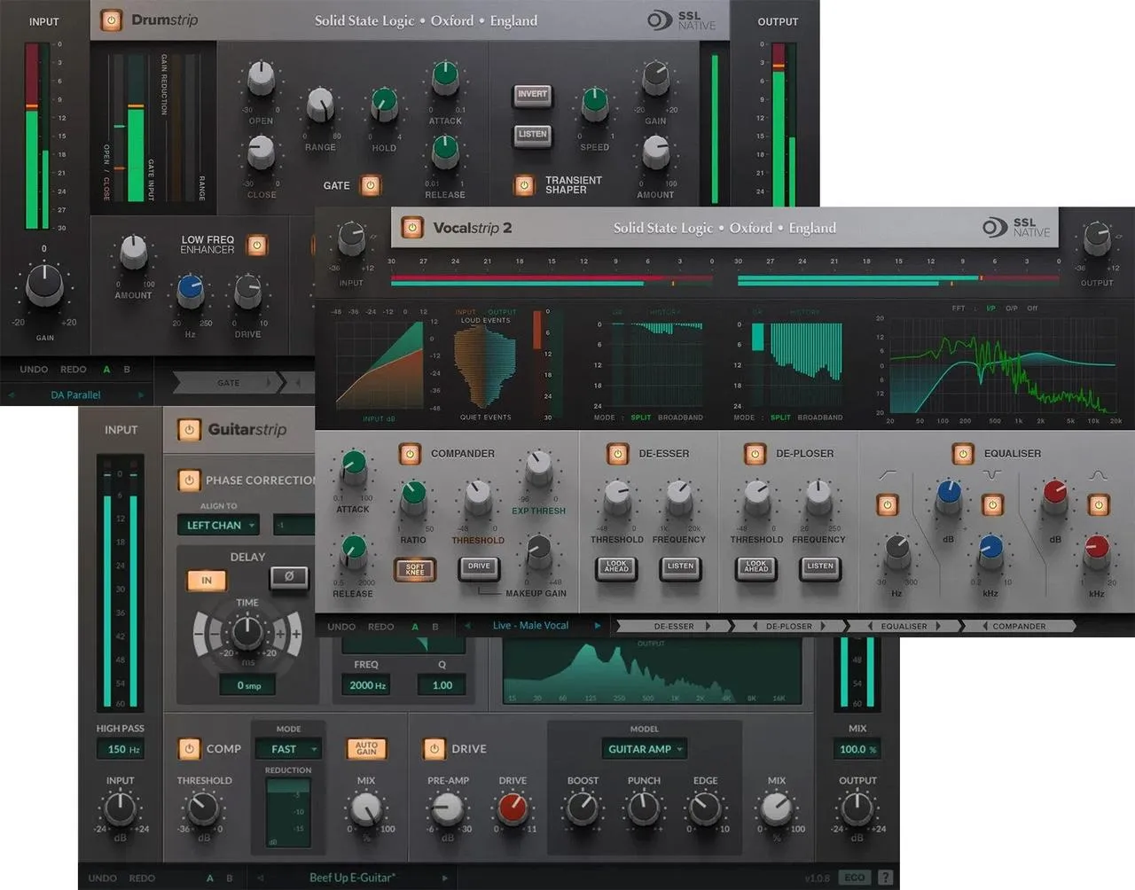
Task: Click the Transient Shaper power icon
Action: tap(524, 185)
